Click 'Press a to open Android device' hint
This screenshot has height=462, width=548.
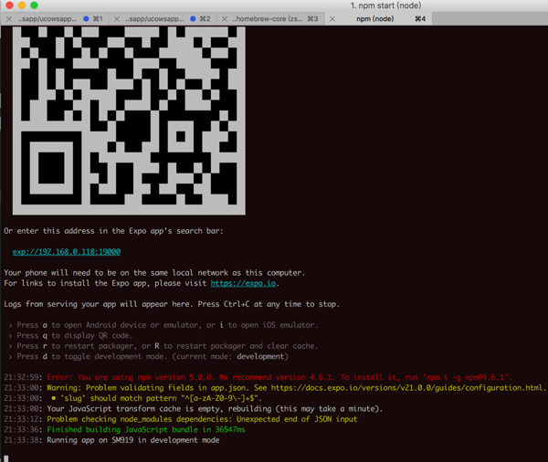(x=163, y=325)
